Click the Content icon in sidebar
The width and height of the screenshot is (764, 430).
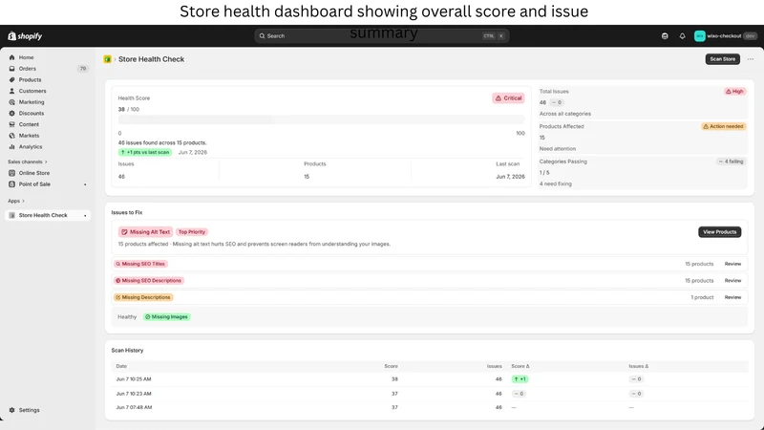12,124
